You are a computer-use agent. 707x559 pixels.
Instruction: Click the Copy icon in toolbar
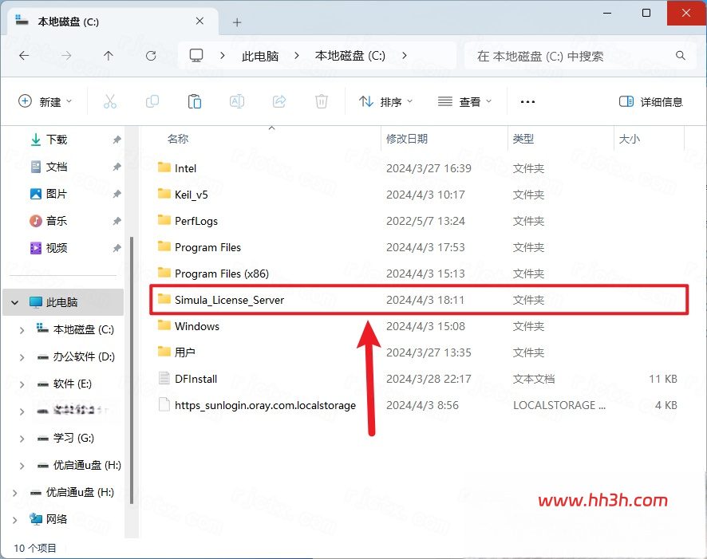tap(152, 101)
